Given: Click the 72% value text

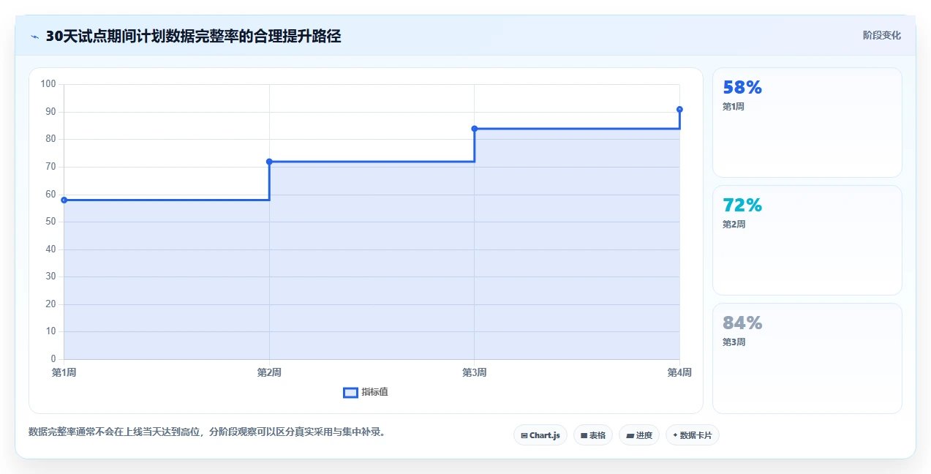Looking at the screenshot, I should point(742,206).
